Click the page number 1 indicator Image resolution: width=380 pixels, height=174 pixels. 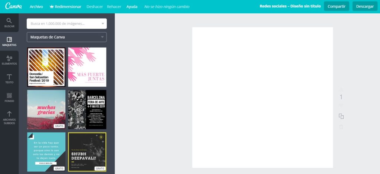(341, 97)
